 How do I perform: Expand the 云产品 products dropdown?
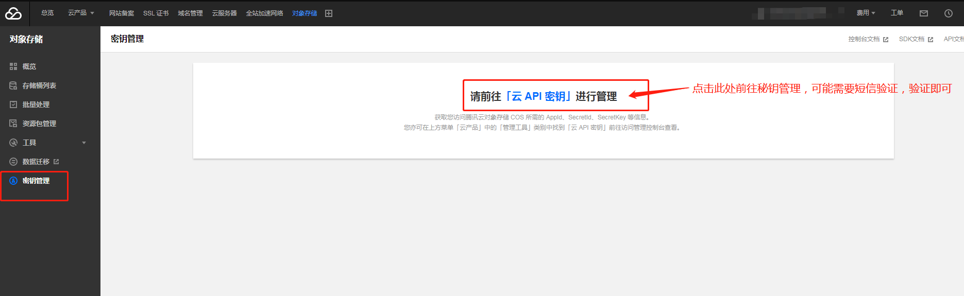(81, 13)
